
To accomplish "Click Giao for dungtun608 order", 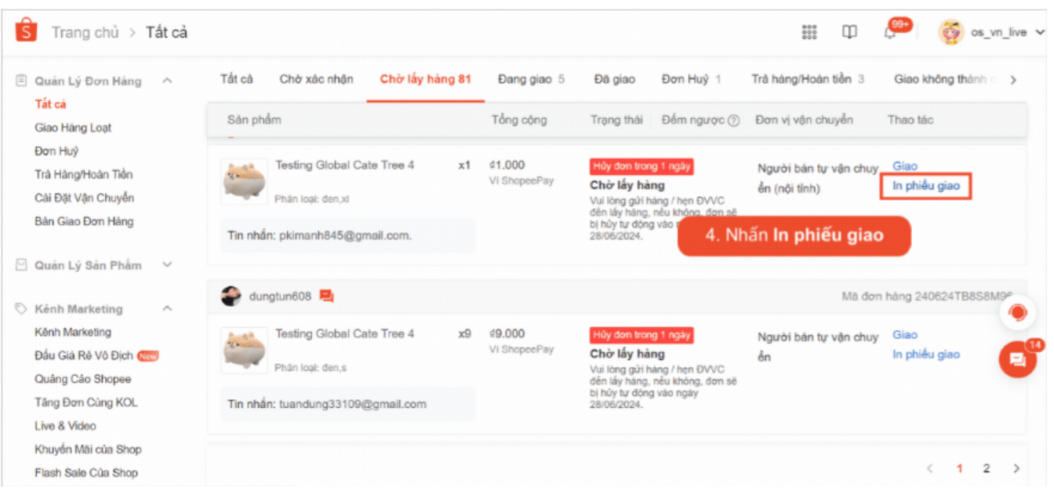I will (x=905, y=335).
